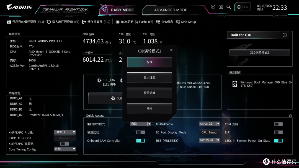
Task: Click the Windows Boot Manager disk icon
Action: click(235, 84)
